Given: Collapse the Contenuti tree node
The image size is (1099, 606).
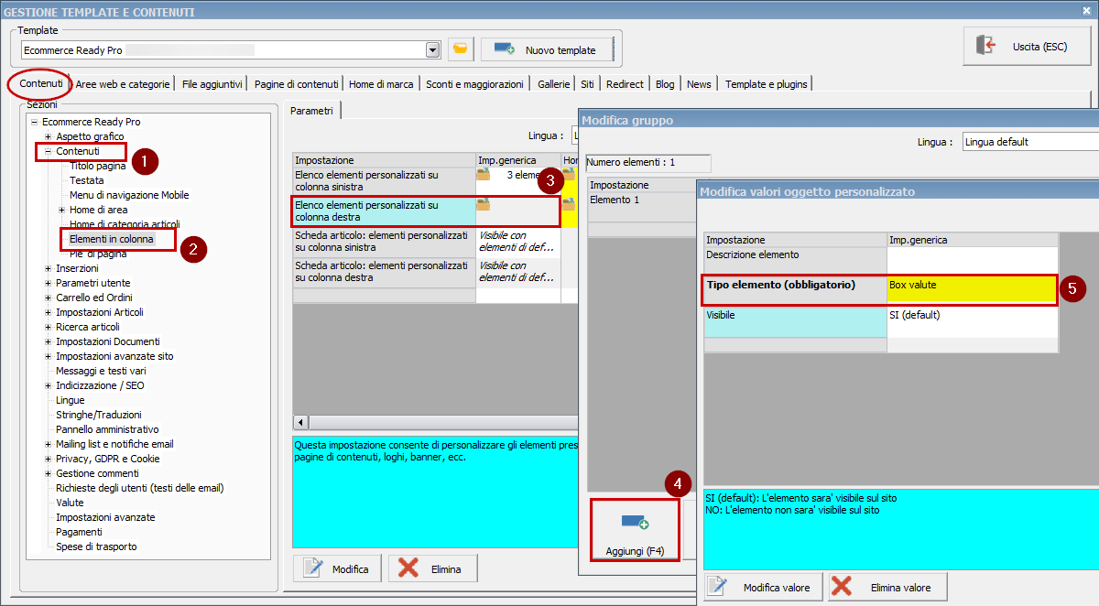Looking at the screenshot, I should click(x=48, y=151).
